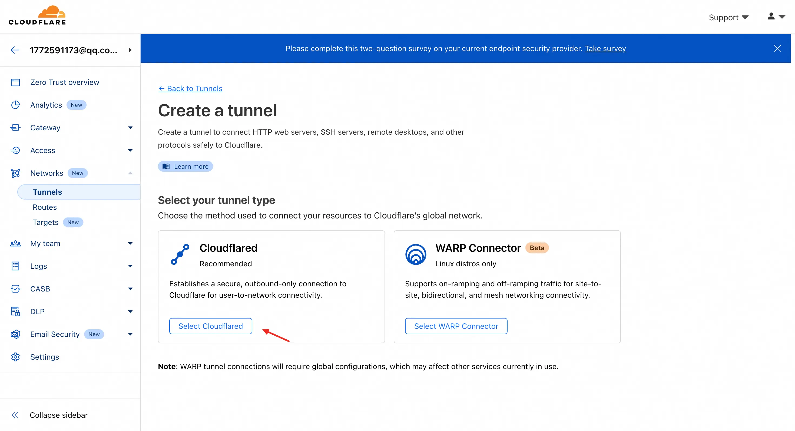This screenshot has width=795, height=431.
Task: Click the Email Security envelope icon
Action: pos(15,334)
